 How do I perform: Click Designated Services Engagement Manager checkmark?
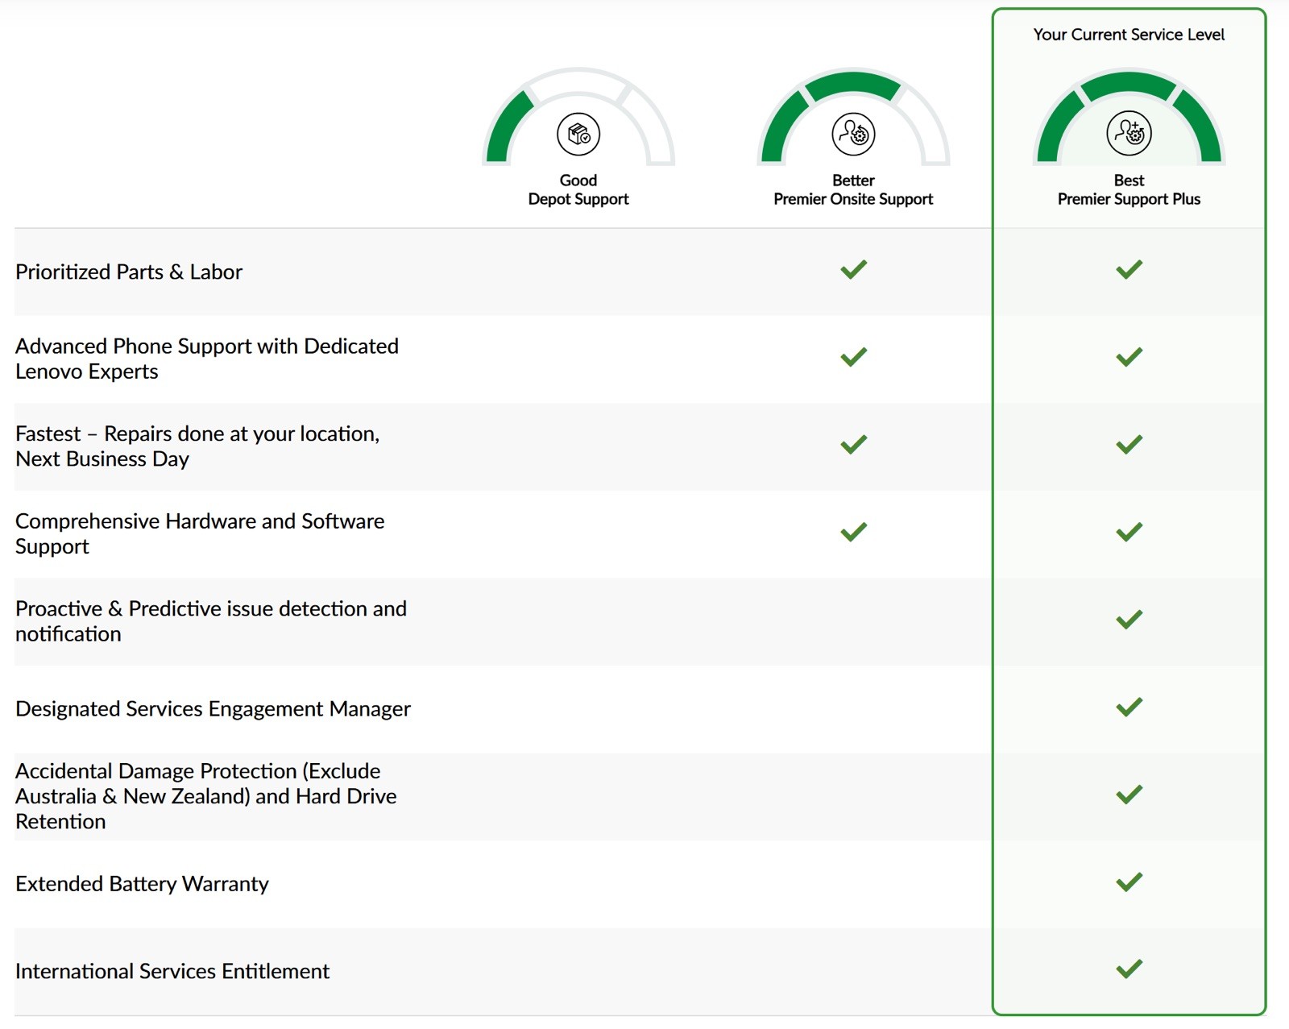(1129, 707)
